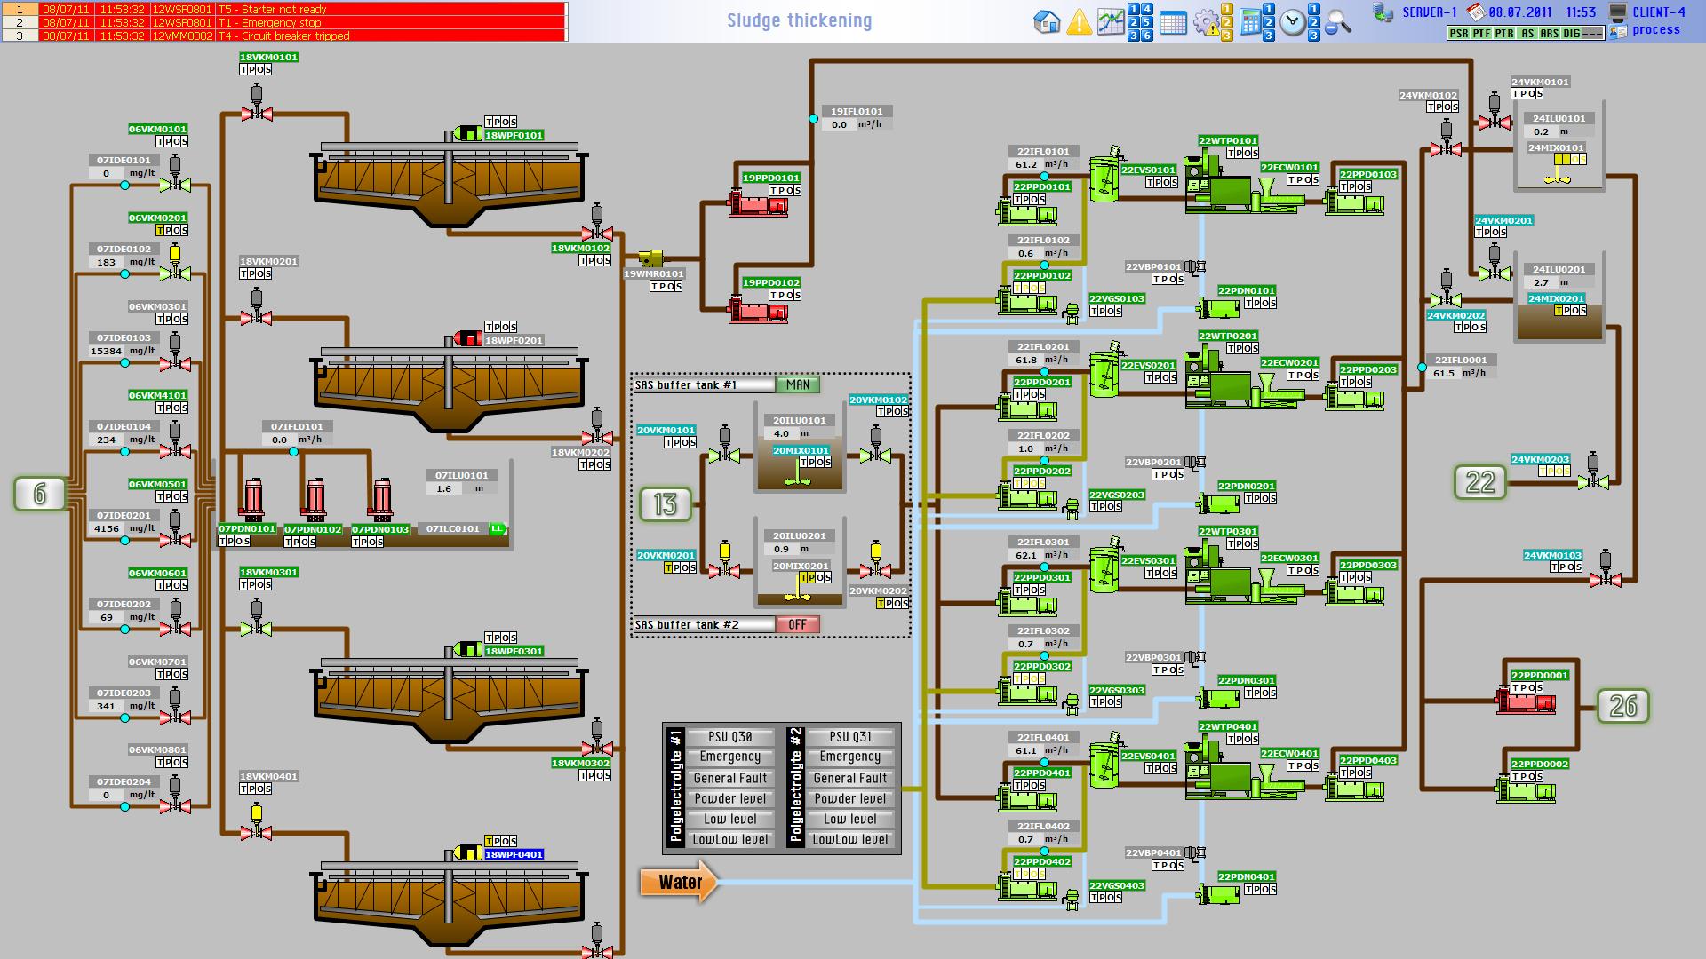Select yellow settings page number 3 box
The height and width of the screenshot is (959, 1706).
click(1226, 36)
